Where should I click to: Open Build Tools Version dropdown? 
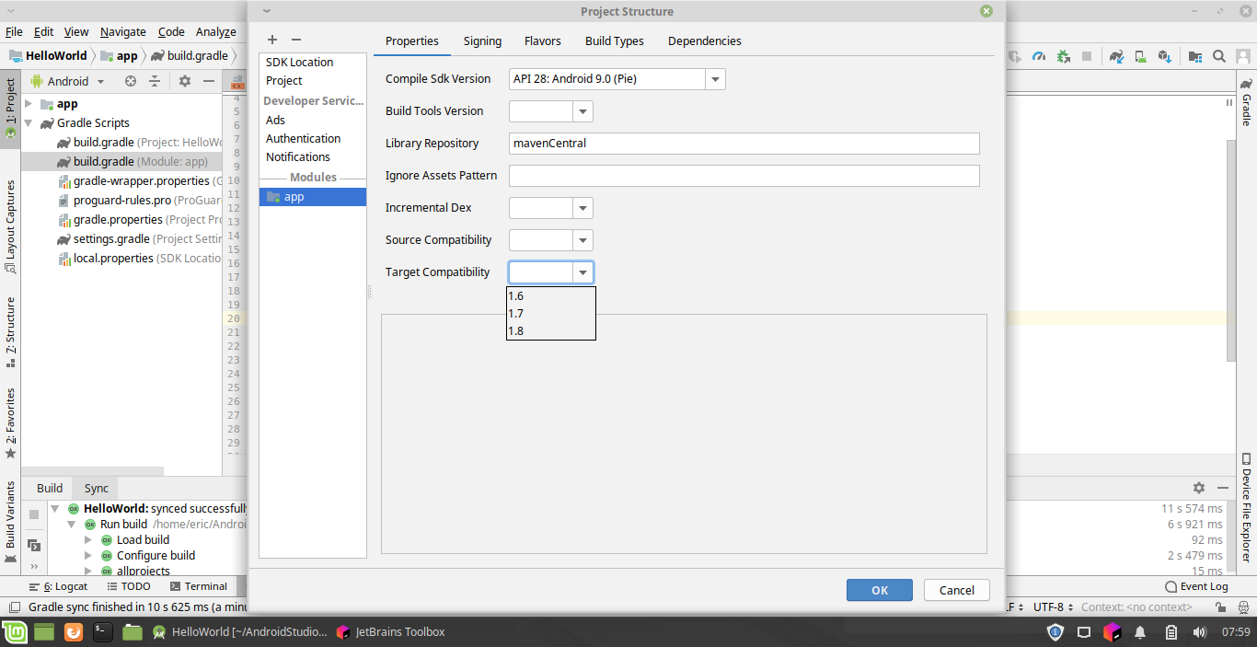point(582,111)
